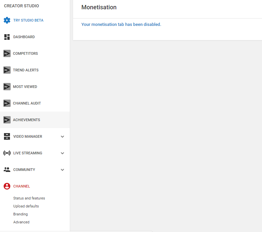Open the TRY STUDIO BETA link
This screenshot has width=262, height=232.
click(x=28, y=20)
